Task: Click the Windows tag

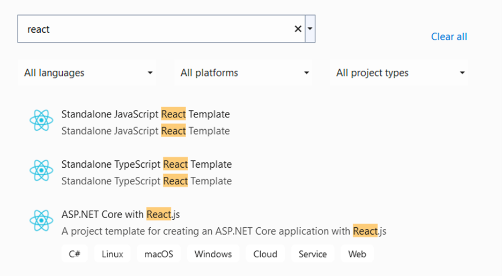Action: click(x=213, y=254)
